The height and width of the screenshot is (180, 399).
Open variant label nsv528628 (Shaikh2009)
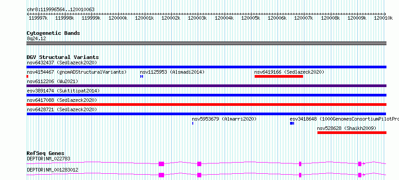pos(347,128)
